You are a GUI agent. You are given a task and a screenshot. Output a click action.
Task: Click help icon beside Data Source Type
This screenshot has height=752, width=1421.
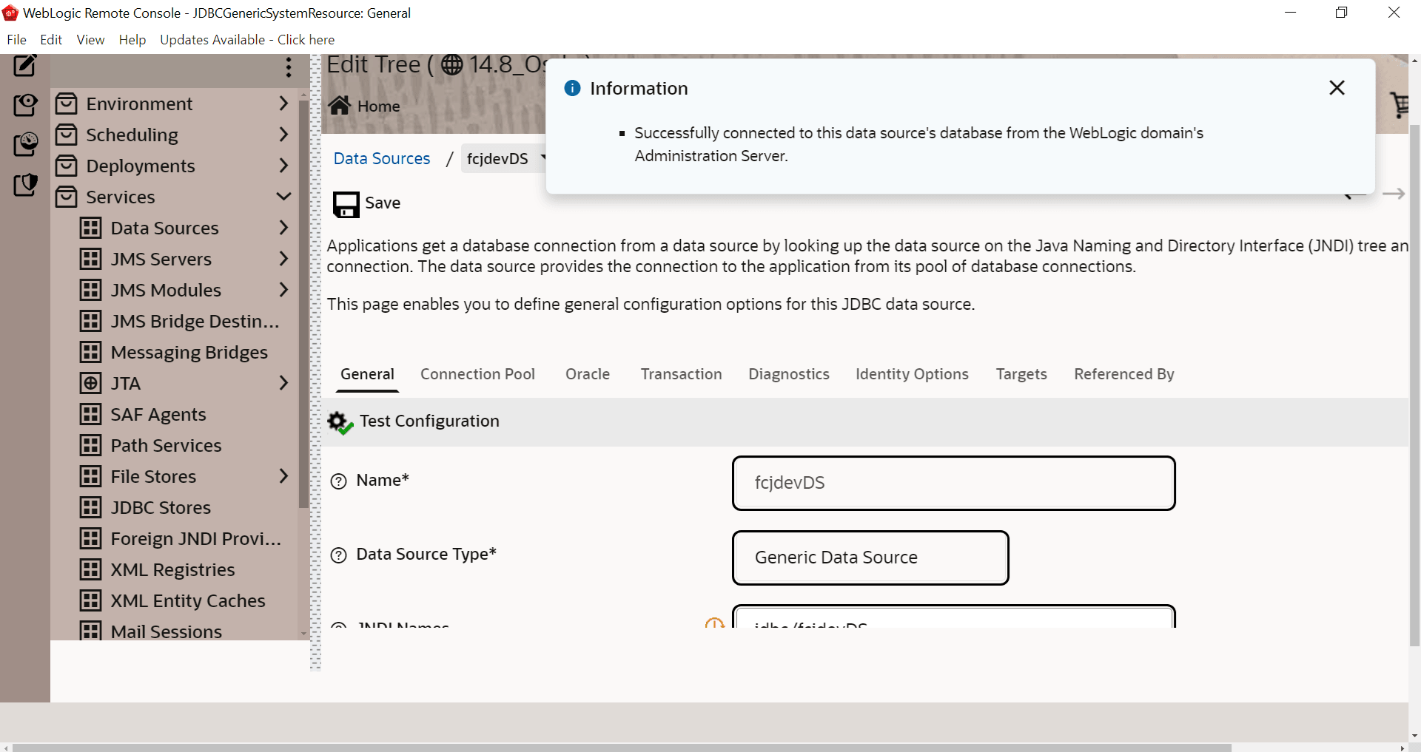pyautogui.click(x=338, y=555)
